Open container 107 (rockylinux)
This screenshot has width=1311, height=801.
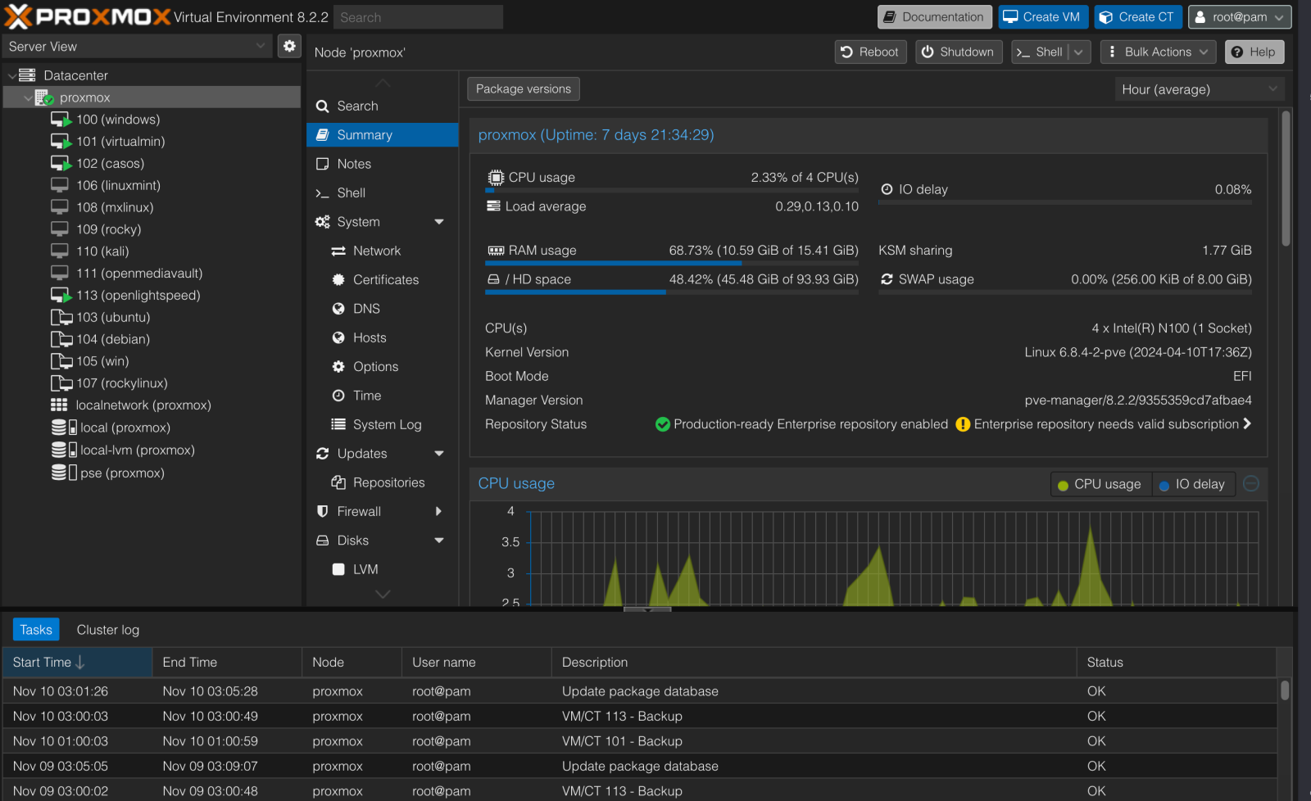(x=121, y=383)
